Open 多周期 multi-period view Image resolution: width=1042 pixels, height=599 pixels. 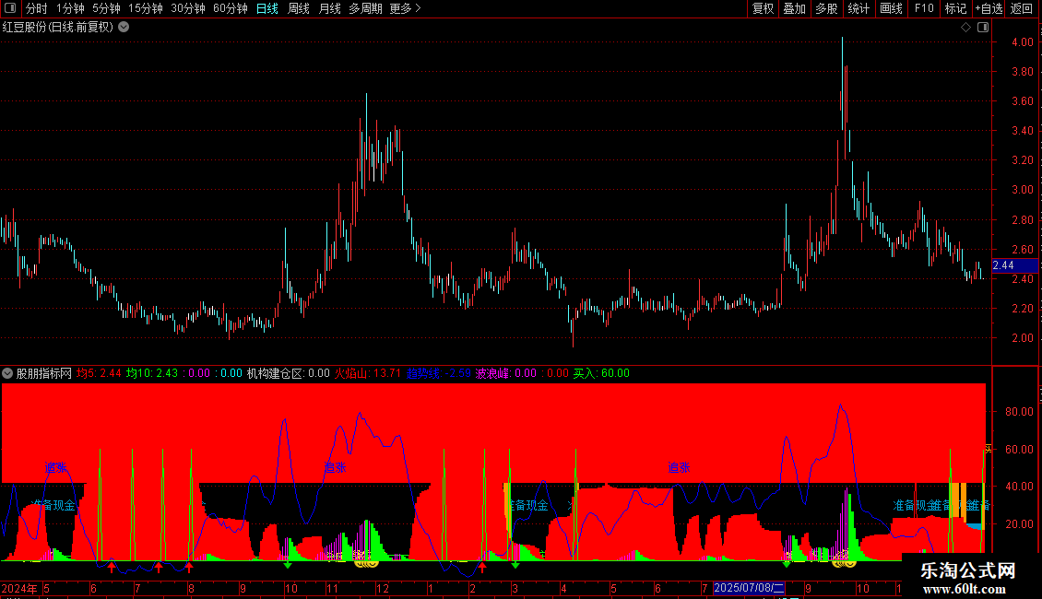click(x=365, y=8)
